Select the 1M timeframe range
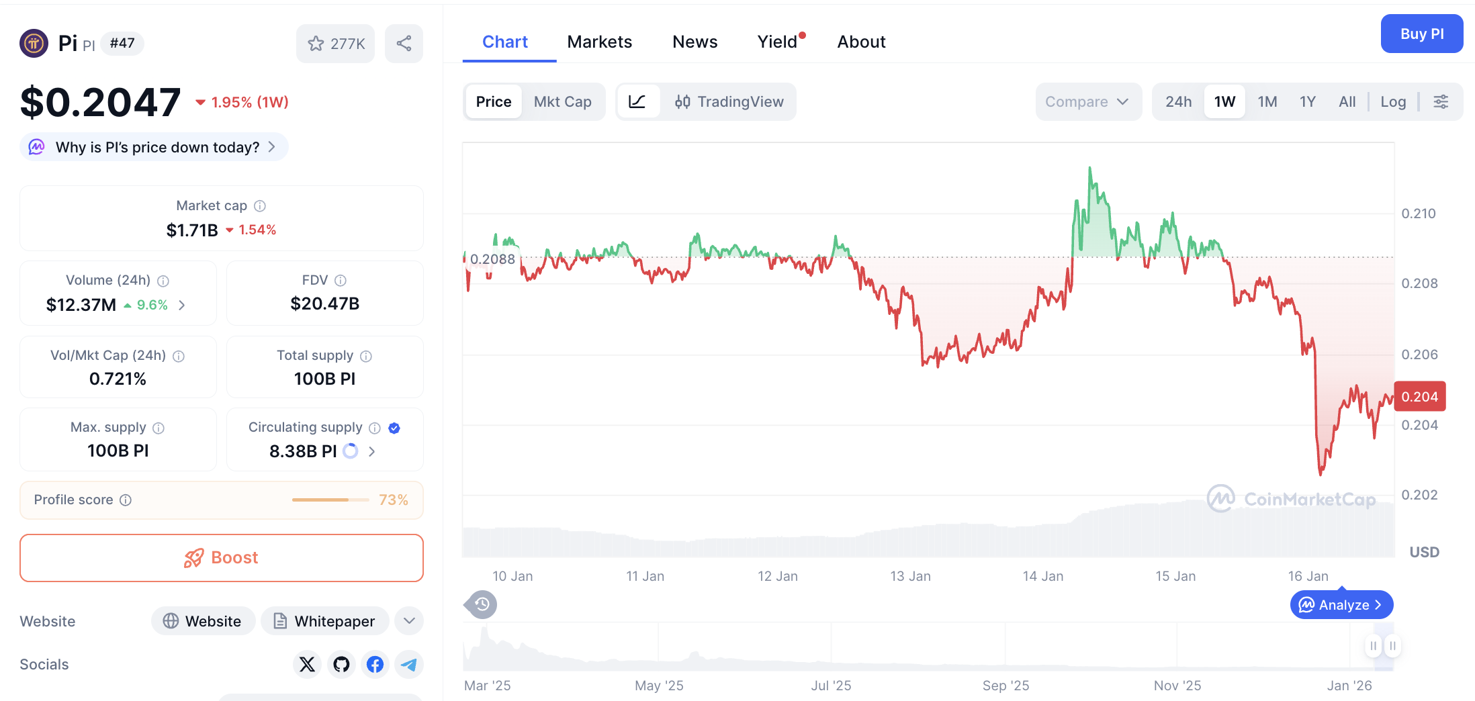Viewport: 1475px width, 701px height. 1267,101
